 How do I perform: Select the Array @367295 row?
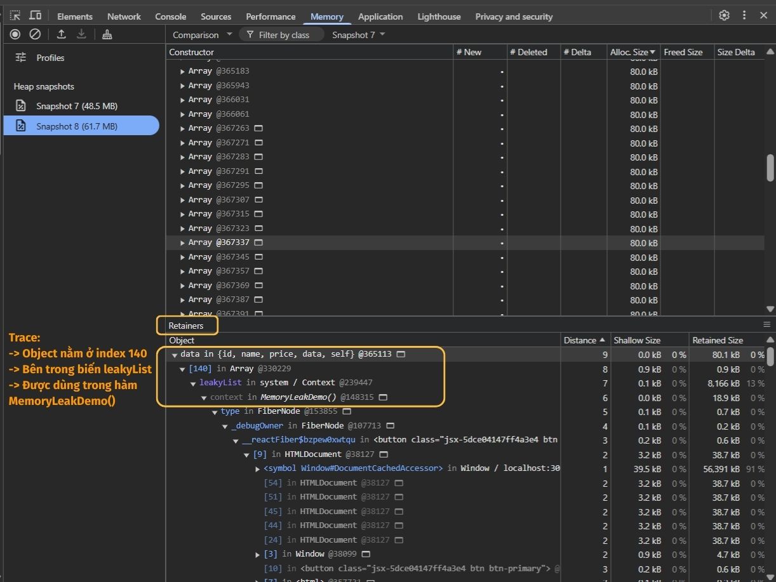click(x=465, y=185)
